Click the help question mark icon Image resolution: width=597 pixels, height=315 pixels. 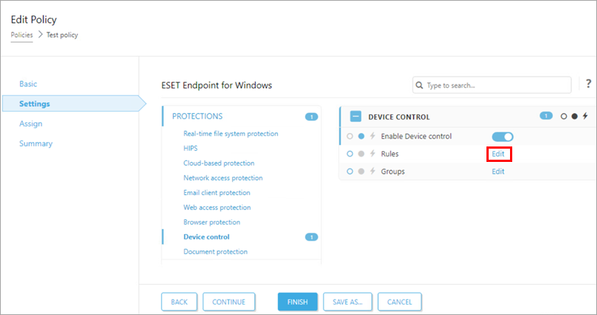[x=588, y=84]
